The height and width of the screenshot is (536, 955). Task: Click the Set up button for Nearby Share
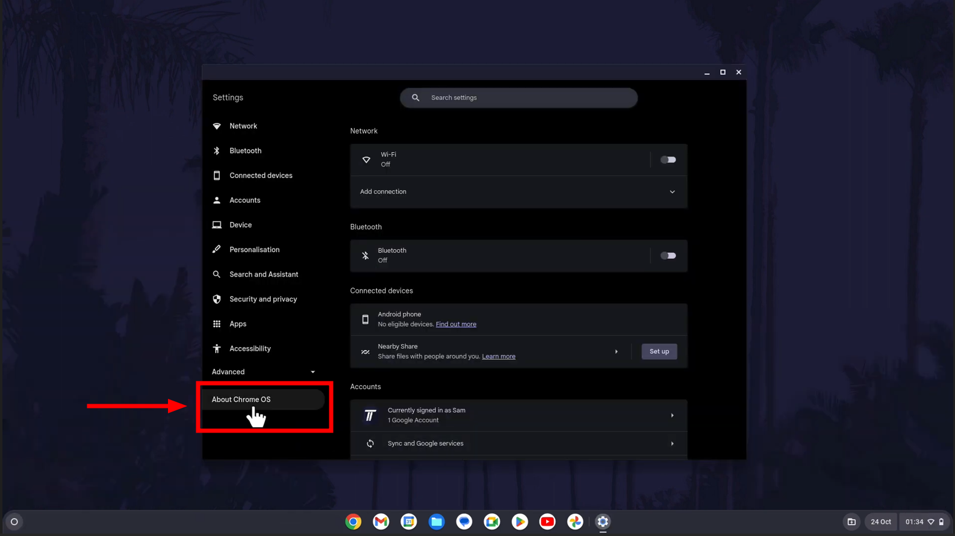click(x=659, y=351)
